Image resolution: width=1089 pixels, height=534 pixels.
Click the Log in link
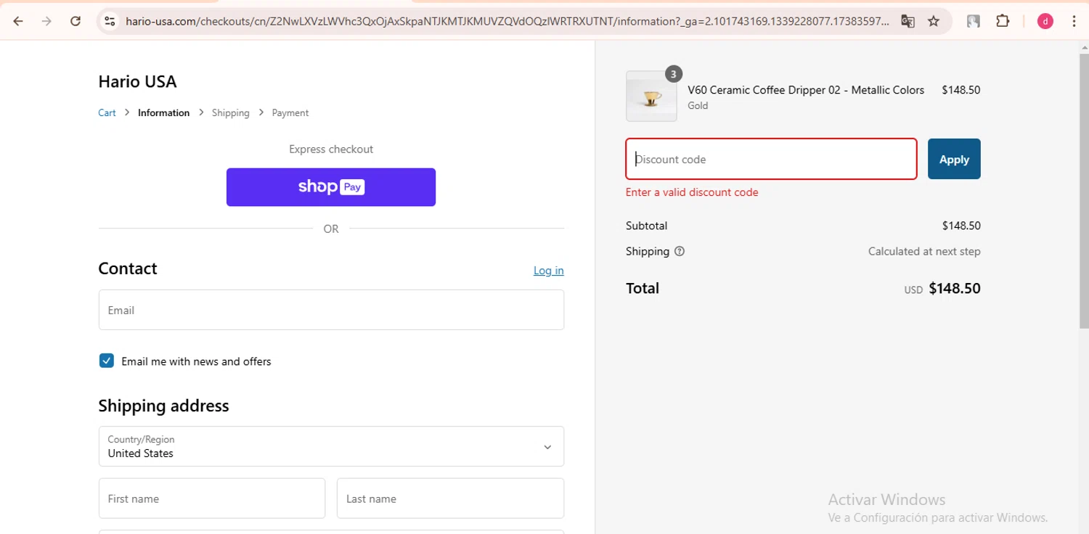(x=548, y=270)
